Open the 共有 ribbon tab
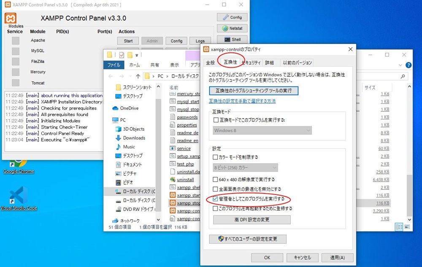 pos(154,65)
